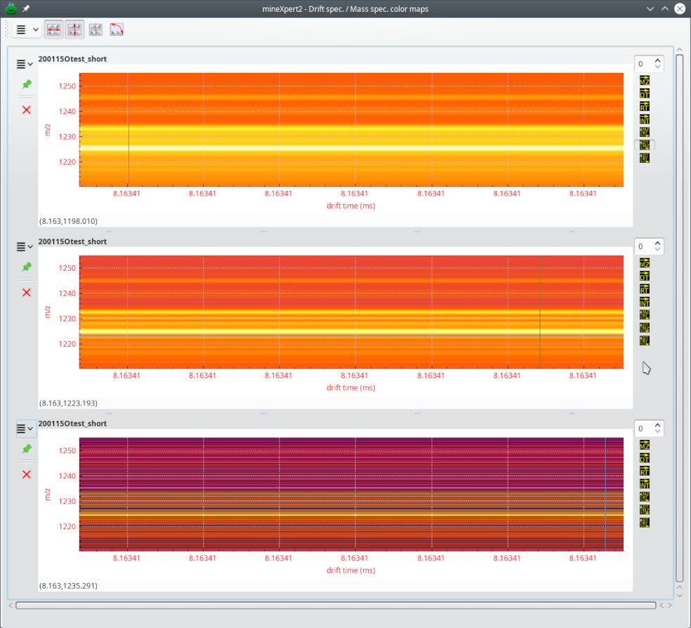Screen dimensions: 691x628
Task: Open the top plot's hamburger menu
Action: click(x=25, y=65)
